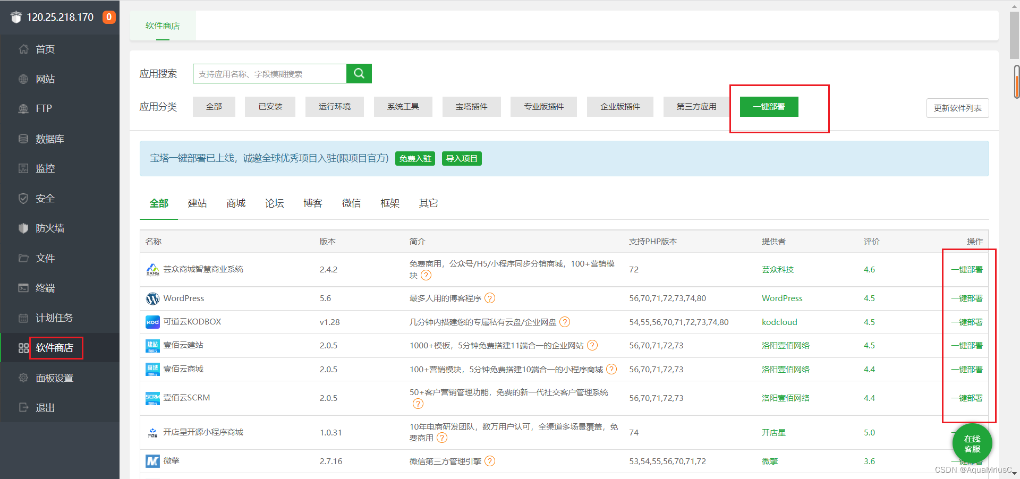Select the 全部 sub-category tab

pos(159,203)
